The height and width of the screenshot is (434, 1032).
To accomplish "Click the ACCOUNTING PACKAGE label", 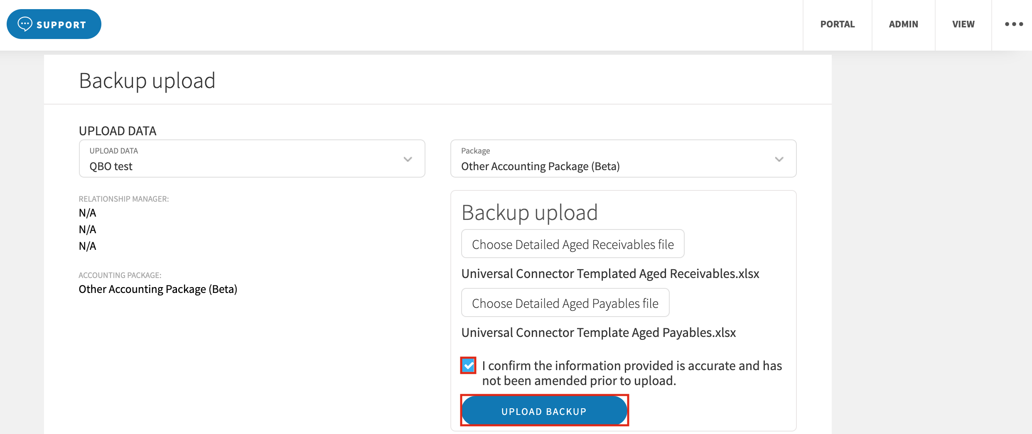I will [x=120, y=276].
